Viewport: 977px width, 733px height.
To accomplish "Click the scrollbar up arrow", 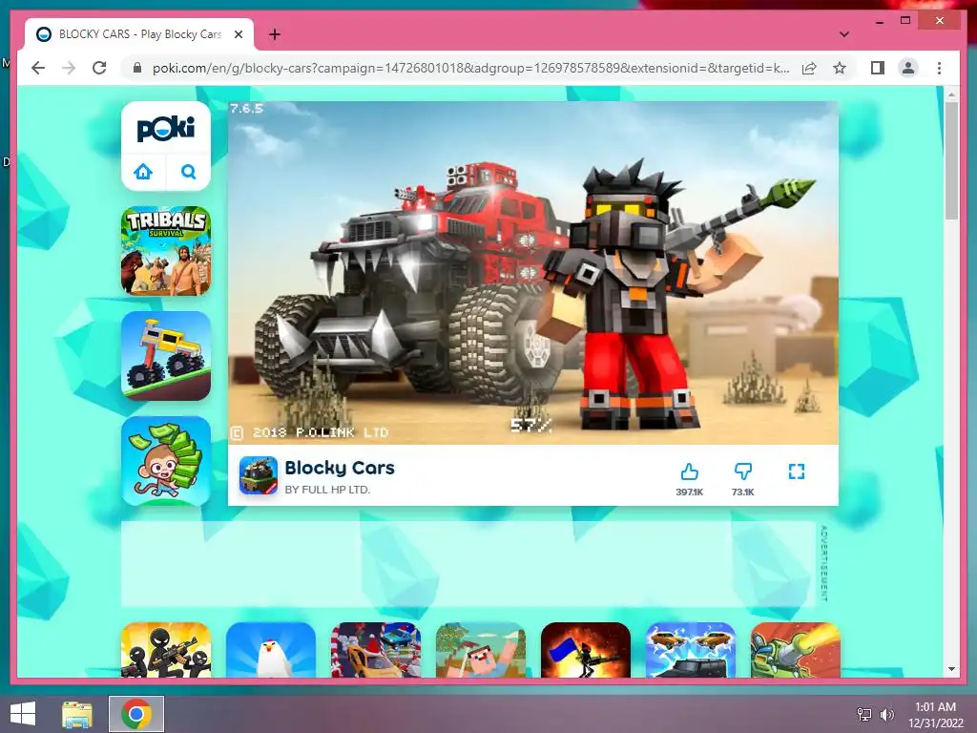I will point(951,94).
